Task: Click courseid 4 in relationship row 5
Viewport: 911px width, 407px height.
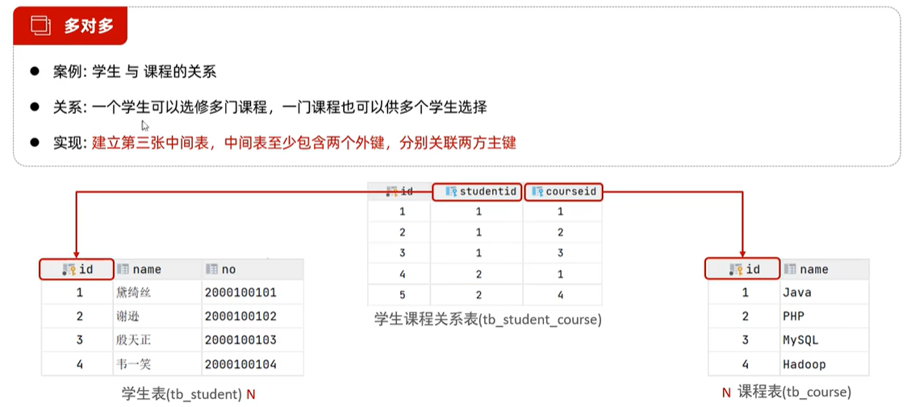Action: (x=561, y=295)
